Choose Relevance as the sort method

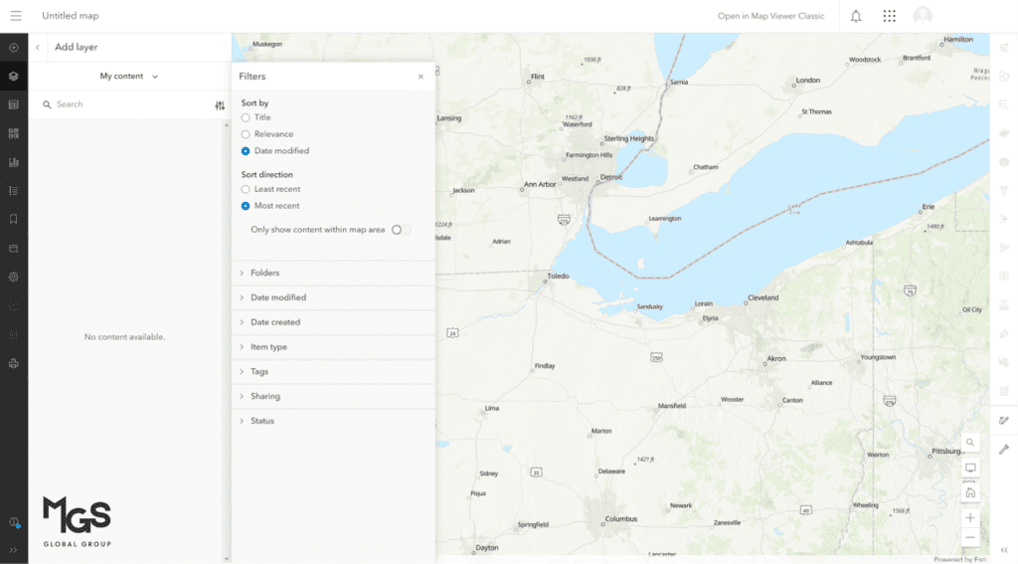(x=246, y=134)
